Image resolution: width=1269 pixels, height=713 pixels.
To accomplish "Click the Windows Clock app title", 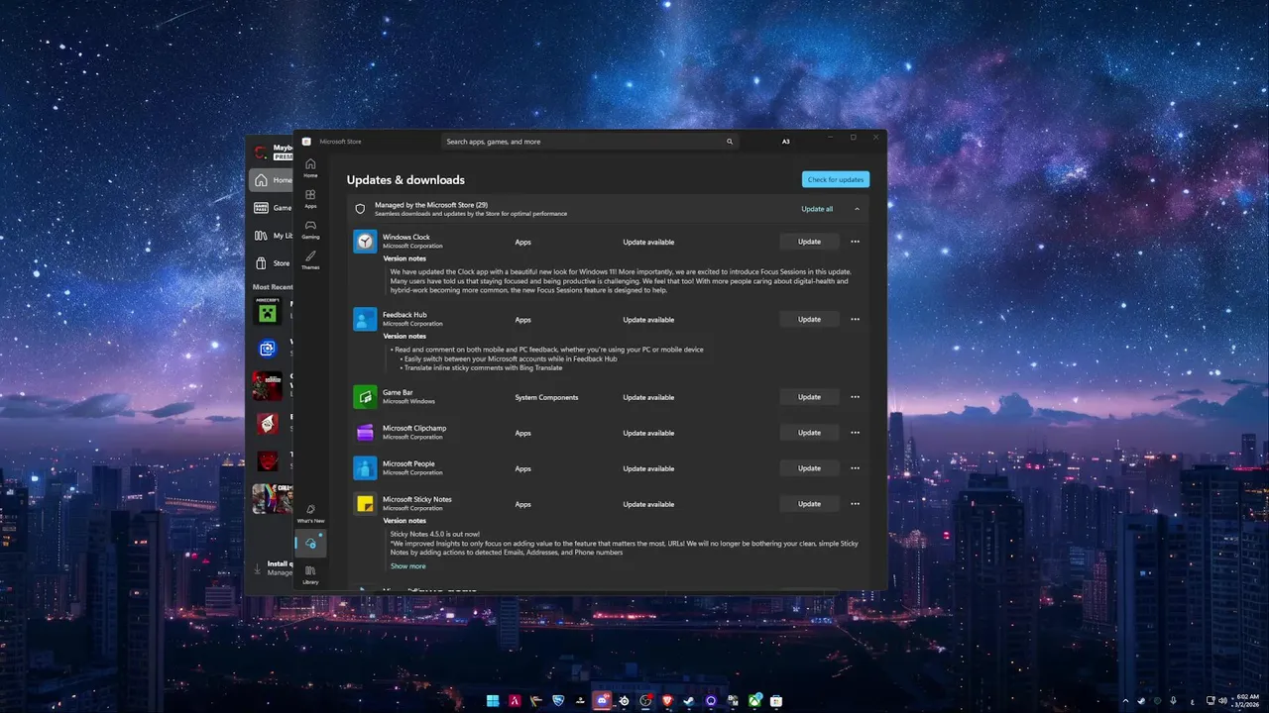I will pyautogui.click(x=406, y=238).
